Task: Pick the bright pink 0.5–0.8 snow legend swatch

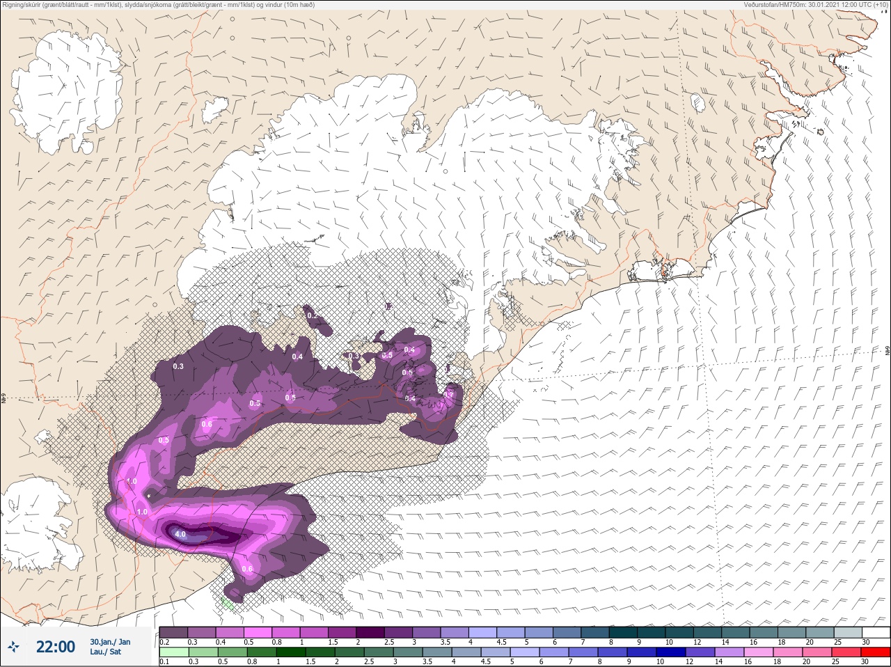Action: click(x=258, y=632)
